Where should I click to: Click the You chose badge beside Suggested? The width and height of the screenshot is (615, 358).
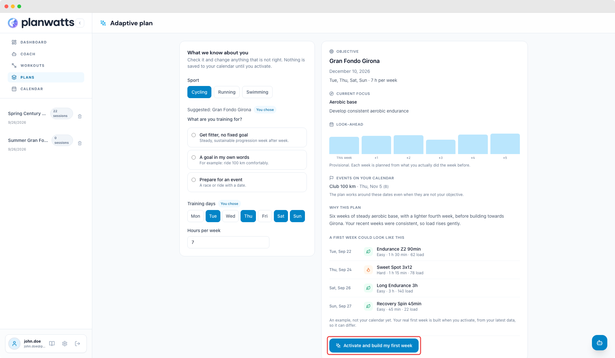(265, 110)
